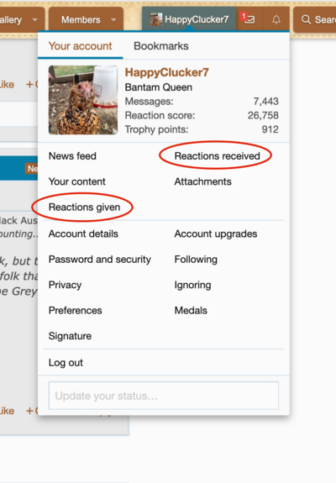Switch to the Bookmarks tab
The image size is (336, 483).
tap(161, 46)
